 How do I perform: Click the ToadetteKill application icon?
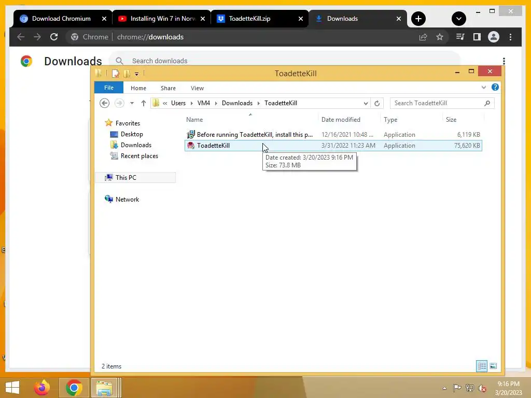[191, 146]
